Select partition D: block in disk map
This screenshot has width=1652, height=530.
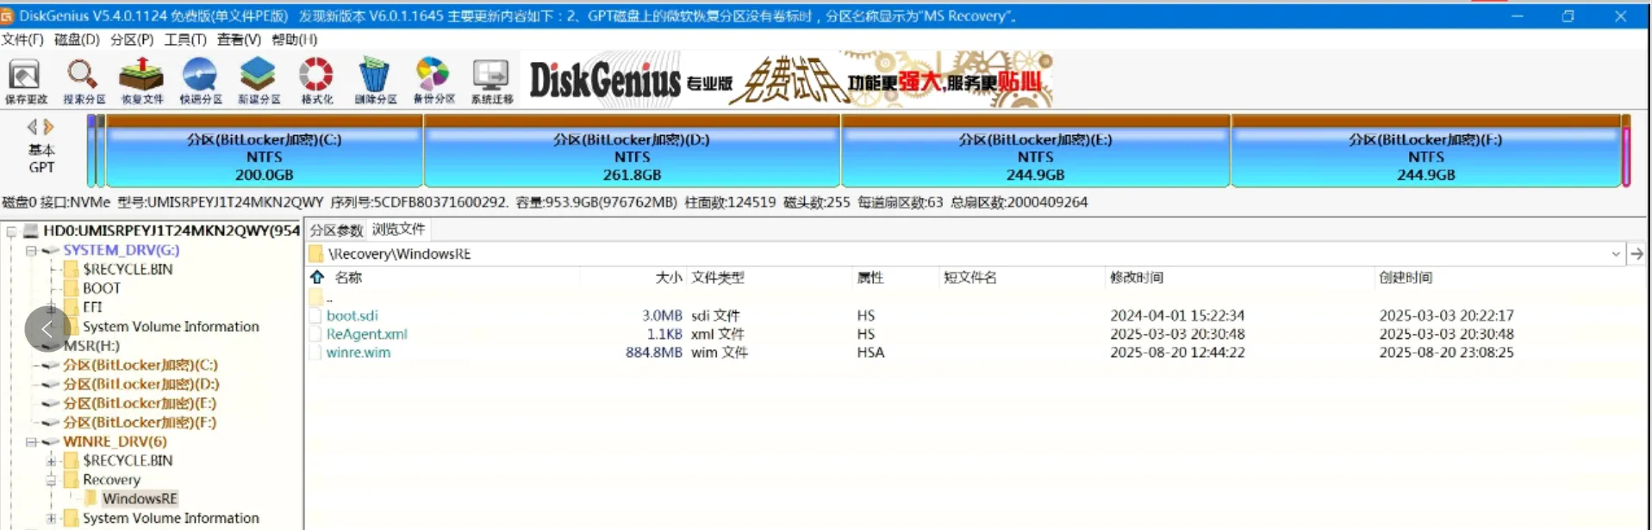pos(632,151)
